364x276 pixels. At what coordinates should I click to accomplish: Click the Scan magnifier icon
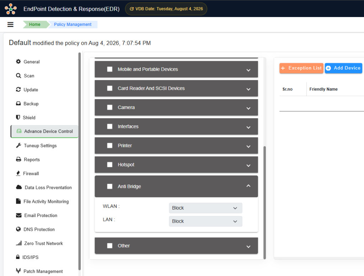point(18,76)
